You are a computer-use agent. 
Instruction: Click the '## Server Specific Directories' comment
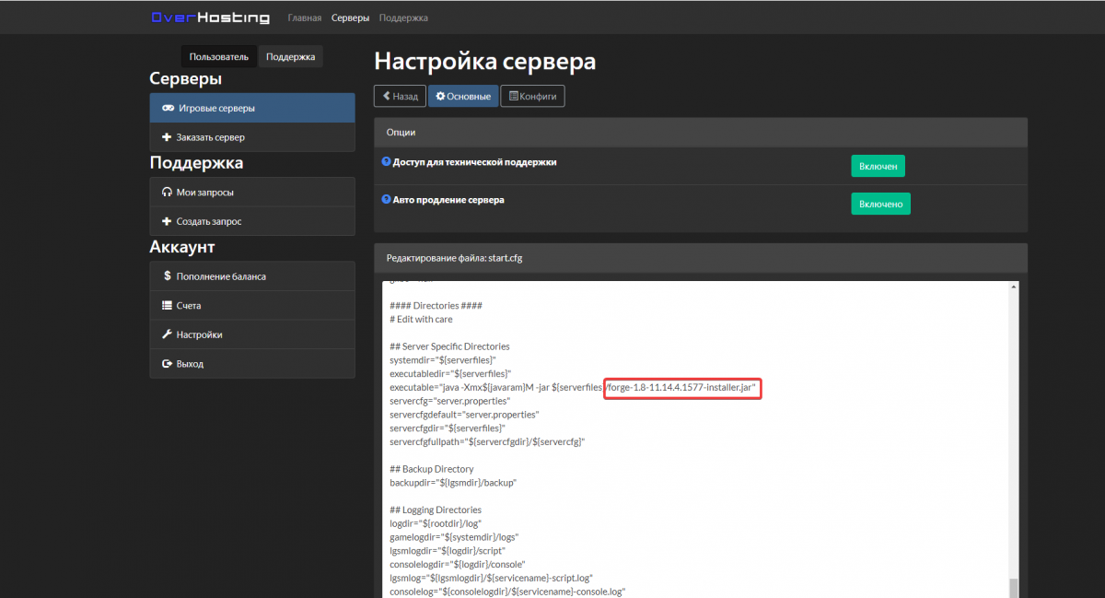pos(449,346)
